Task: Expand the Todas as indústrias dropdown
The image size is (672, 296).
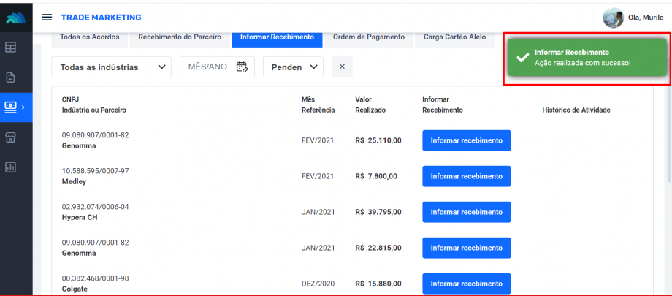Action: point(111,67)
